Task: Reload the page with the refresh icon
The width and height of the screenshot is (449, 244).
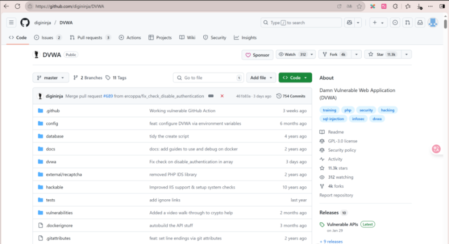Action: [18, 6]
